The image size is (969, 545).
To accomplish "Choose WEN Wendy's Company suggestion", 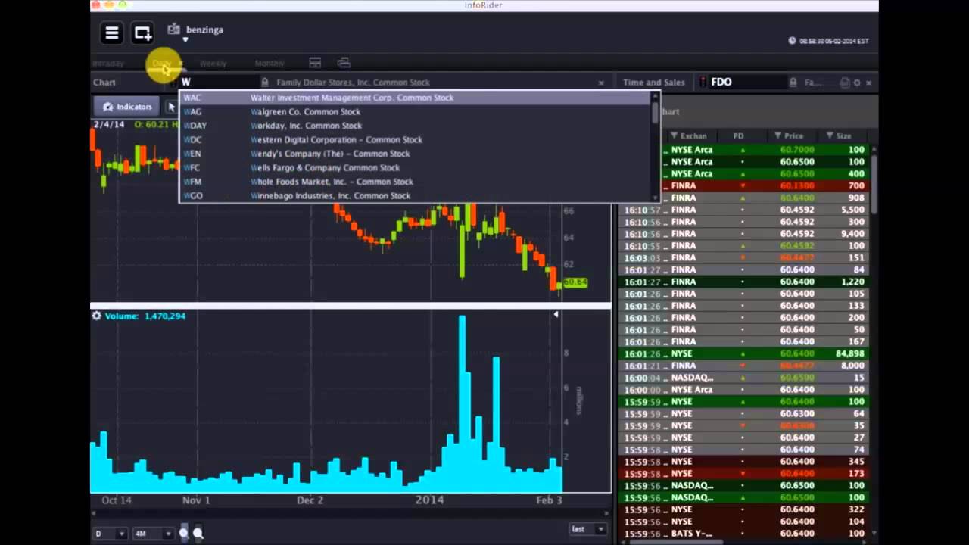I will pyautogui.click(x=415, y=154).
